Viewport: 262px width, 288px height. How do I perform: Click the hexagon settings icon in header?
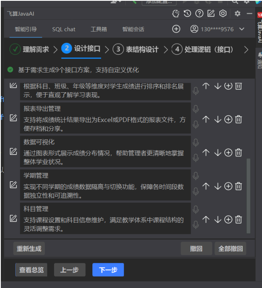point(223,14)
